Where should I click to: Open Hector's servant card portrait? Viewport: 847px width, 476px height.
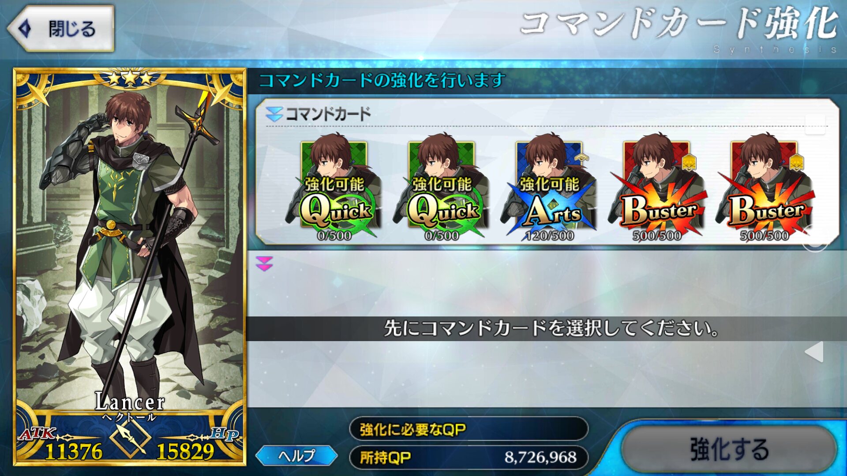130,267
